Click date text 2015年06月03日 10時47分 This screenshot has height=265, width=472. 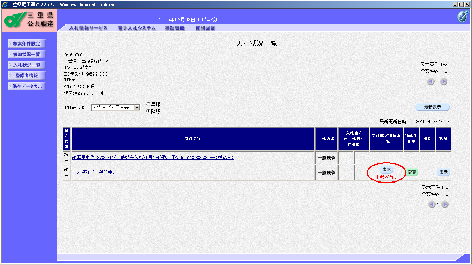[188, 20]
